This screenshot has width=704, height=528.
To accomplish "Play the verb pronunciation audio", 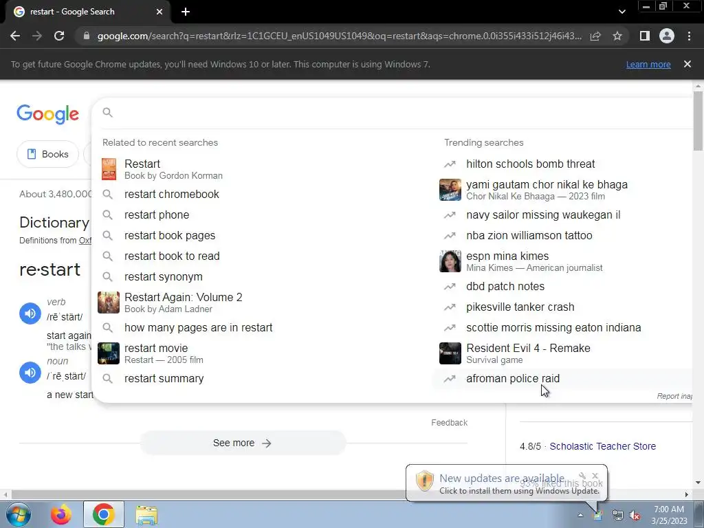I will point(30,313).
